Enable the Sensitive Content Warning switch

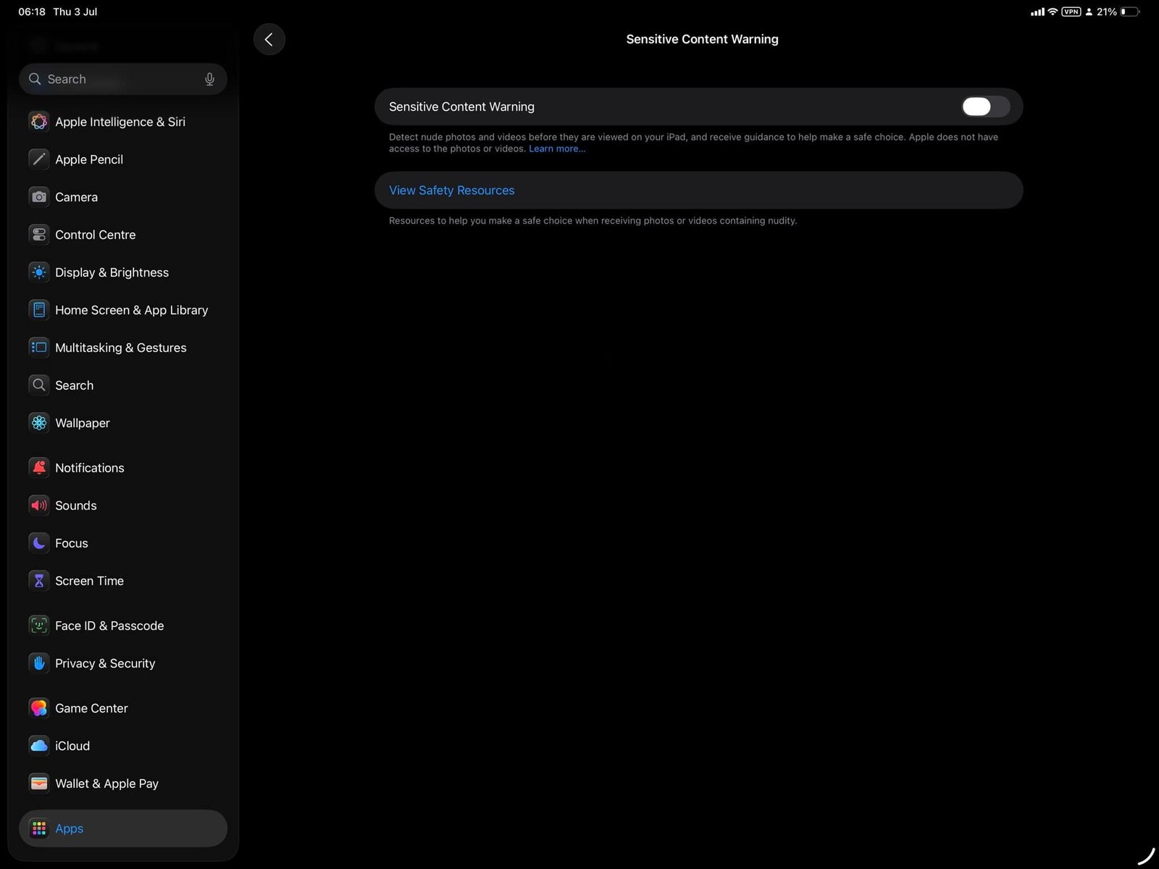(x=984, y=106)
